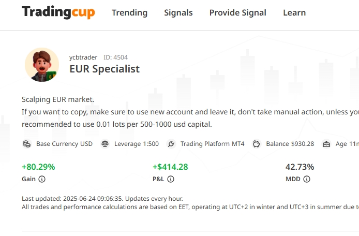The width and height of the screenshot is (359, 236).
Task: Open the Learn section
Action: click(294, 13)
